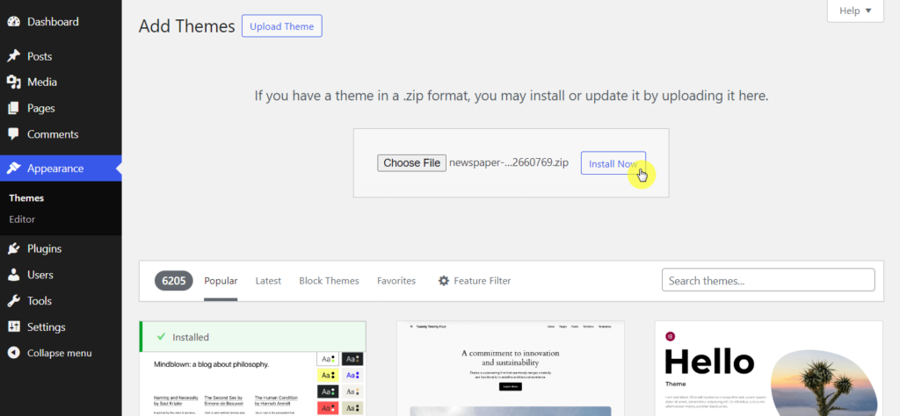Open the Themes submenu link
Viewport: 900px width, 416px height.
pos(26,198)
